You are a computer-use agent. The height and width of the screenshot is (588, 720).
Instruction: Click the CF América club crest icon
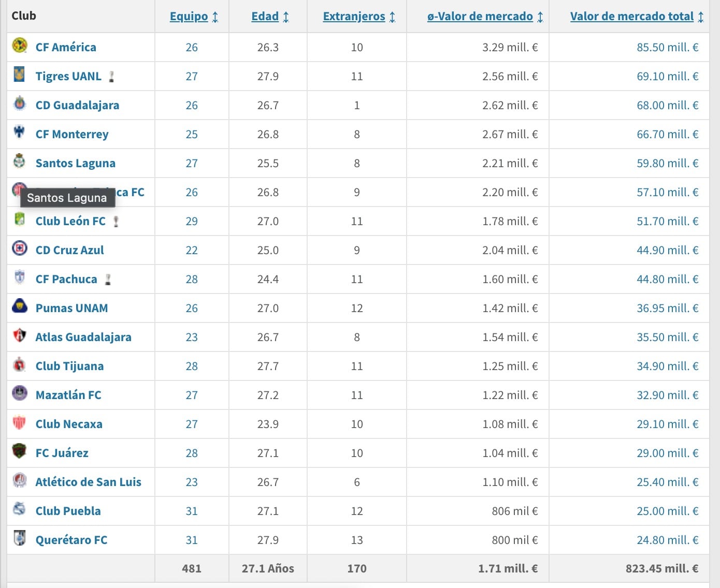(x=20, y=46)
